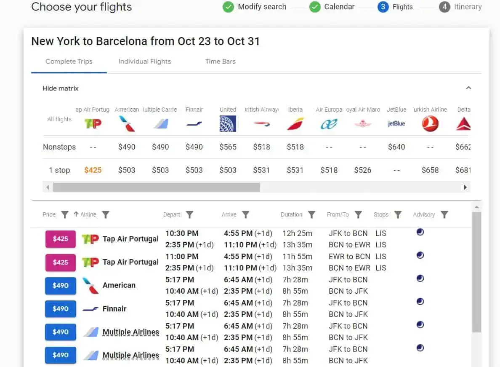
Task: Open the Airline column filter funnel
Action: [106, 215]
